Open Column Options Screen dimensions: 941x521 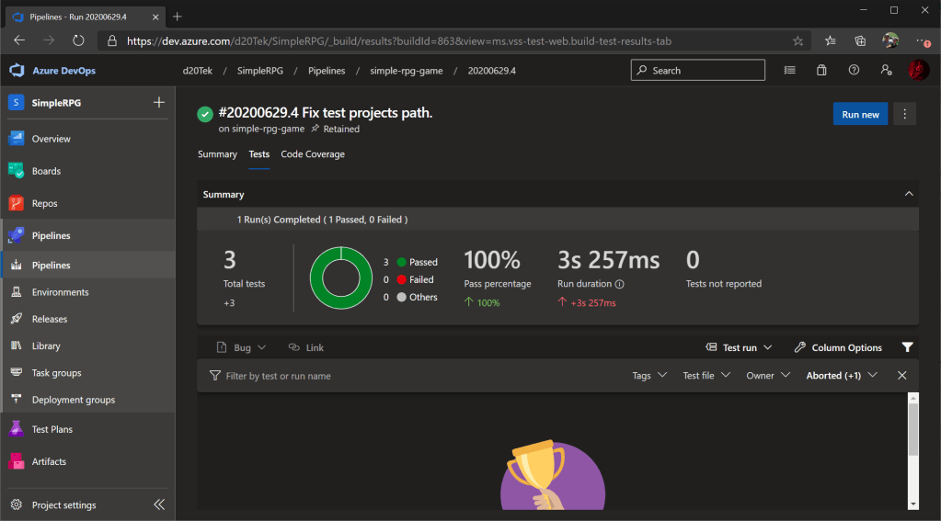[838, 347]
